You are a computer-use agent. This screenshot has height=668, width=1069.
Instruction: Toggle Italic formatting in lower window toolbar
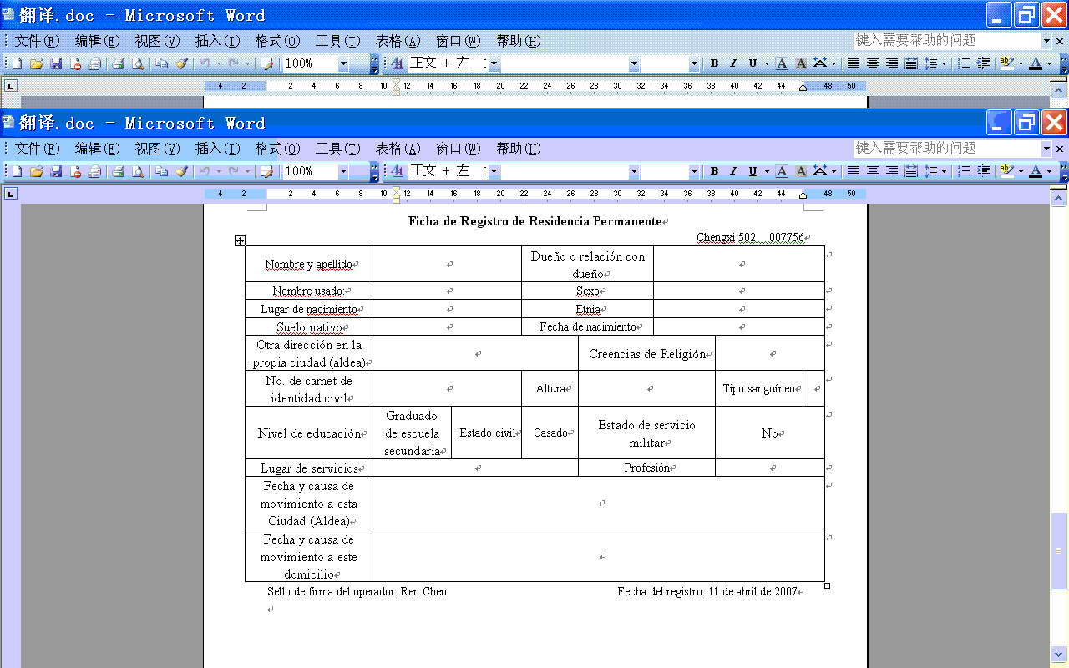733,171
